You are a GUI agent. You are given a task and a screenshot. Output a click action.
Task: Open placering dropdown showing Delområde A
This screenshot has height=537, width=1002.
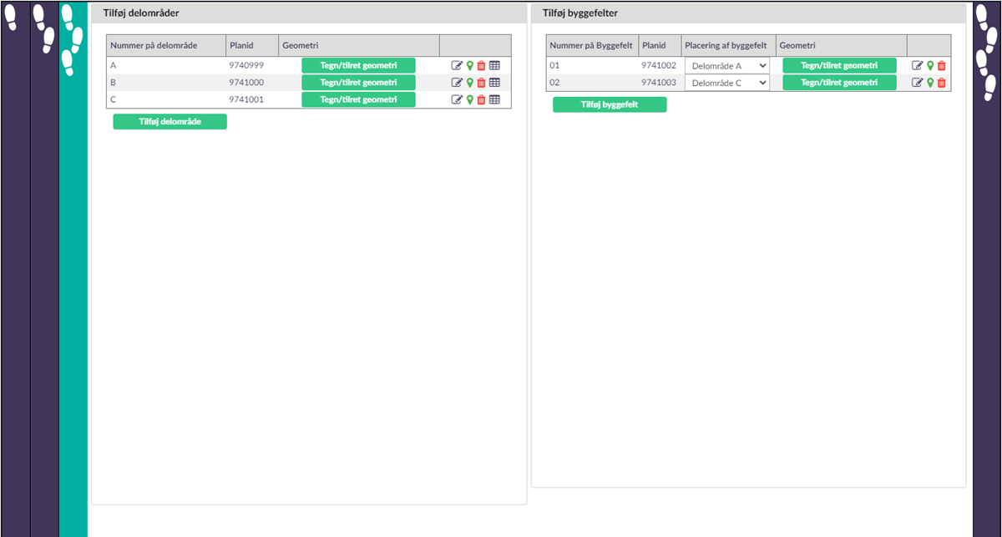[x=726, y=66]
